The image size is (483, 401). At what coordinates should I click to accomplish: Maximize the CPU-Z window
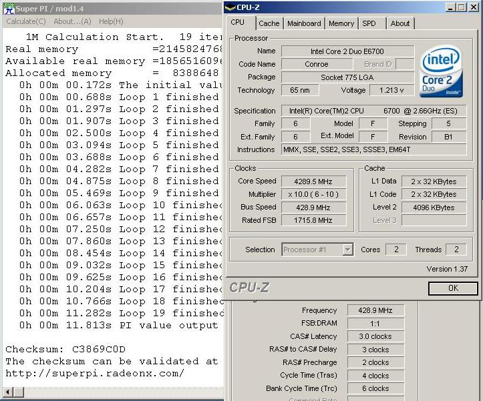coord(461,7)
